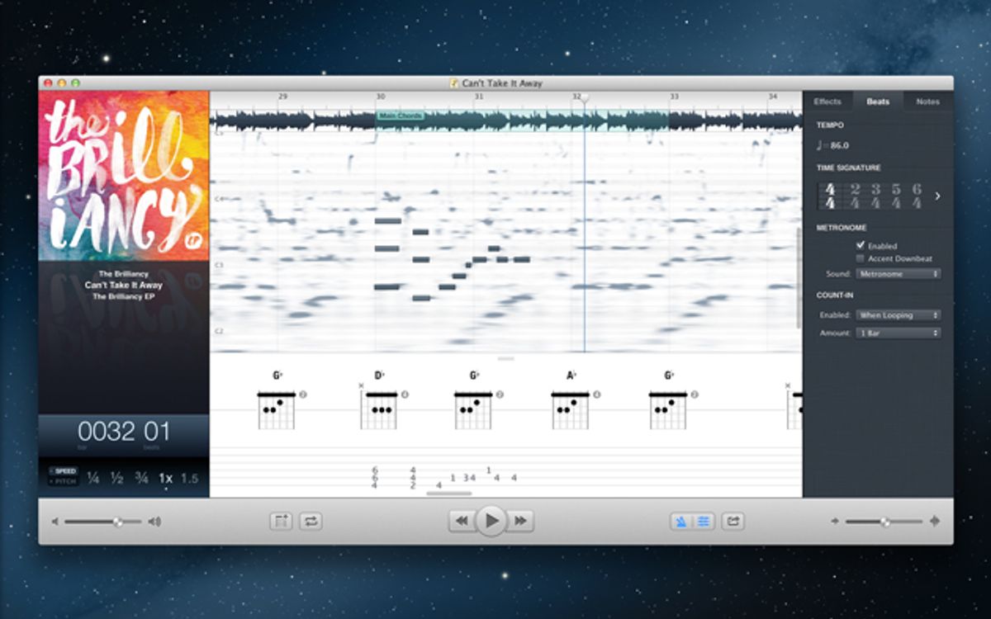991x619 pixels.
Task: Select the 2/4 time signature
Action: click(856, 196)
